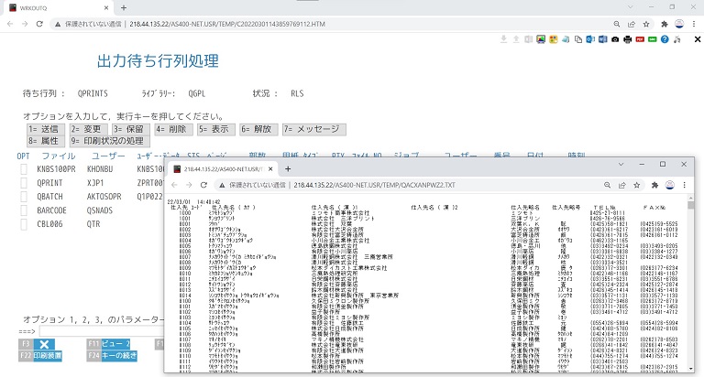Click the OPT box for KNBS100PR
This screenshot has width=704, height=377.
click(24, 169)
